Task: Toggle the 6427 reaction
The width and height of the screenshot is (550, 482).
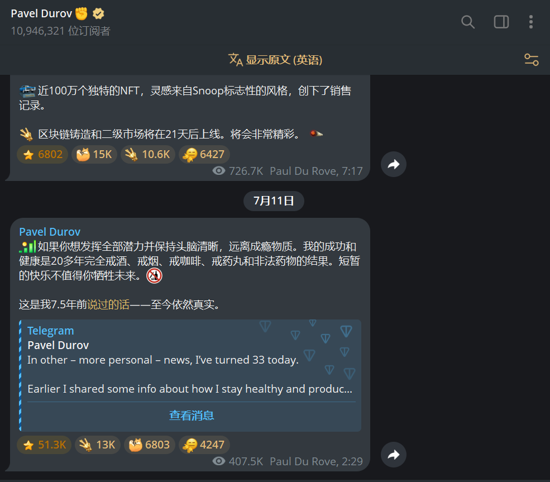Action: coord(204,154)
